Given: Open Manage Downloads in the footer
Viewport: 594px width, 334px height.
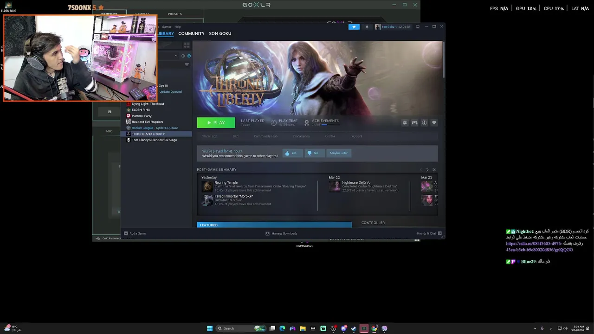Looking at the screenshot, I should click(x=281, y=234).
